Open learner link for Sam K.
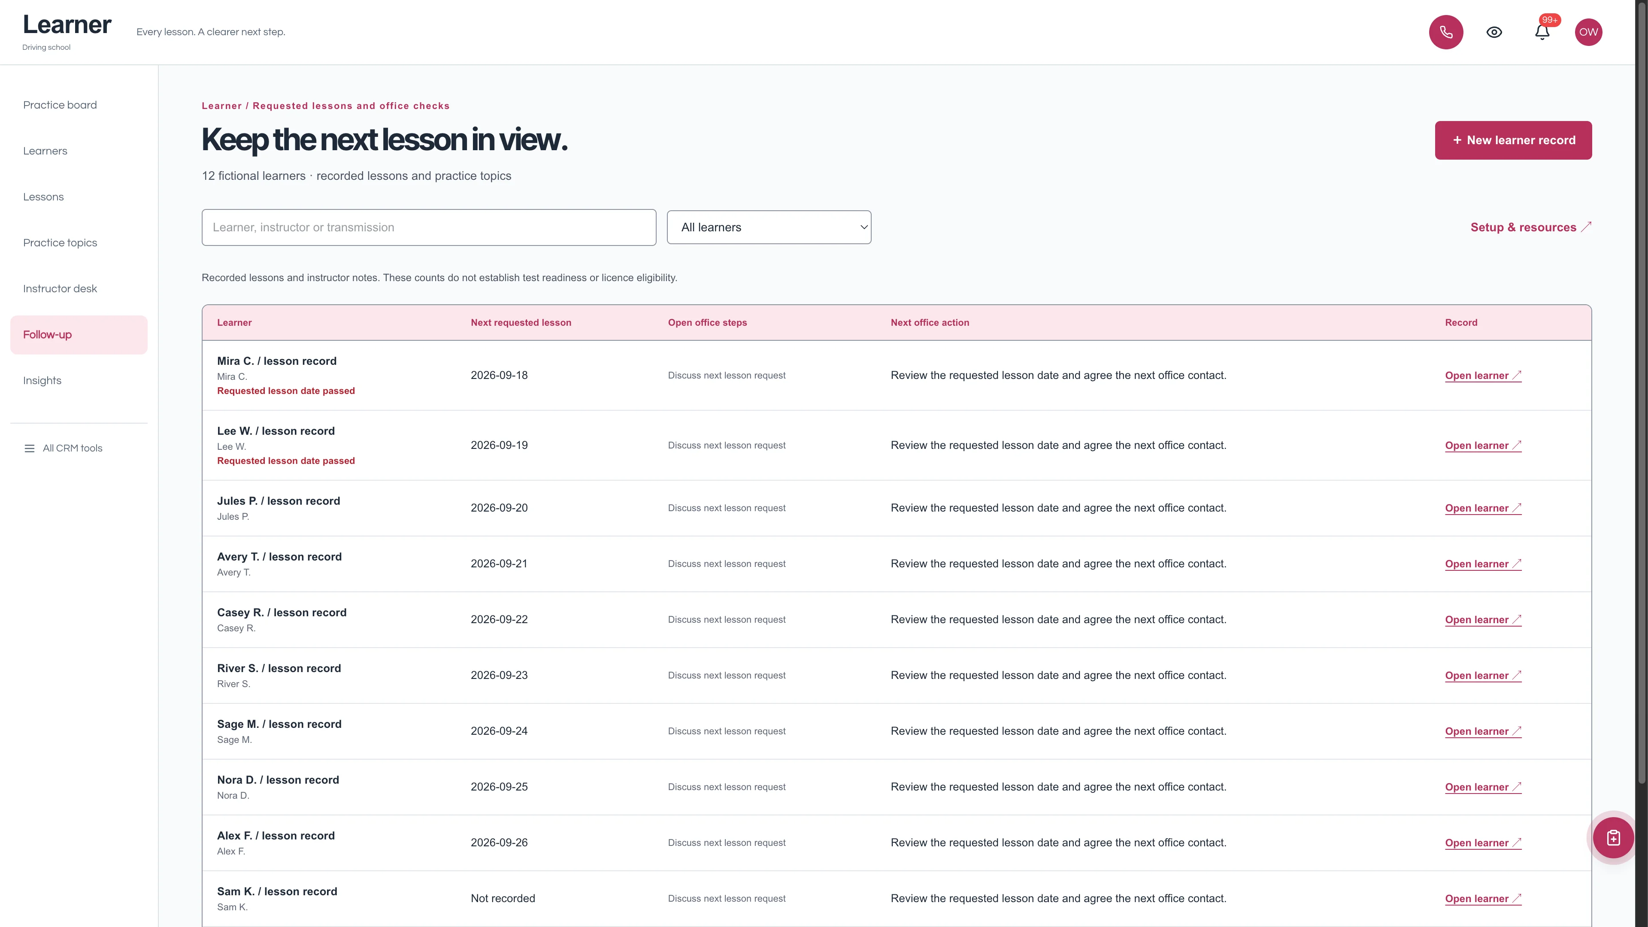 point(1483,898)
